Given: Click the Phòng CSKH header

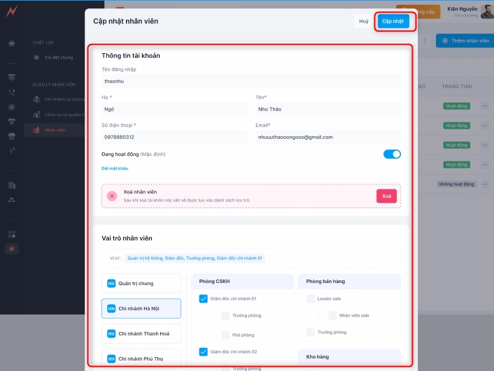Looking at the screenshot, I should click(242, 282).
